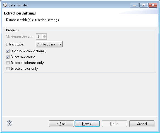This screenshot has height=133, width=160.
Task: Minimize the Data Transfer window
Action: [134, 5]
